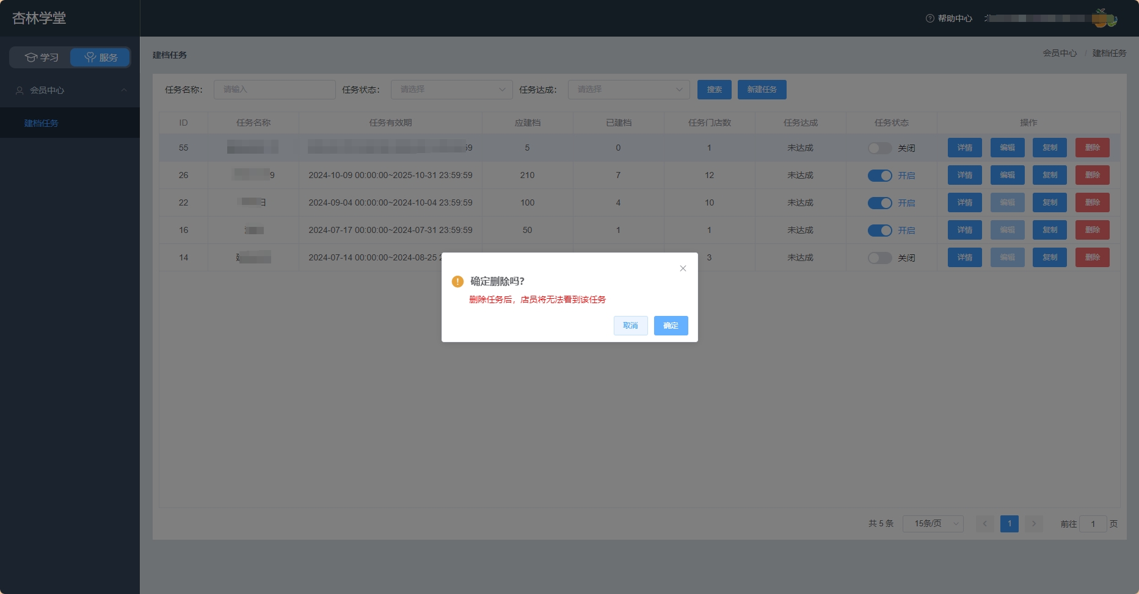Click the 杏林学堂 logo title

[x=39, y=18]
